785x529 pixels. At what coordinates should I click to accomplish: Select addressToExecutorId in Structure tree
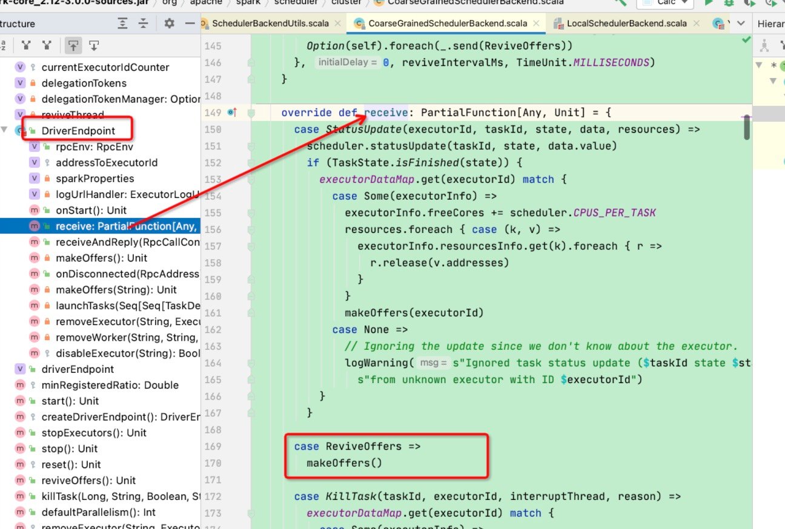pos(107,162)
